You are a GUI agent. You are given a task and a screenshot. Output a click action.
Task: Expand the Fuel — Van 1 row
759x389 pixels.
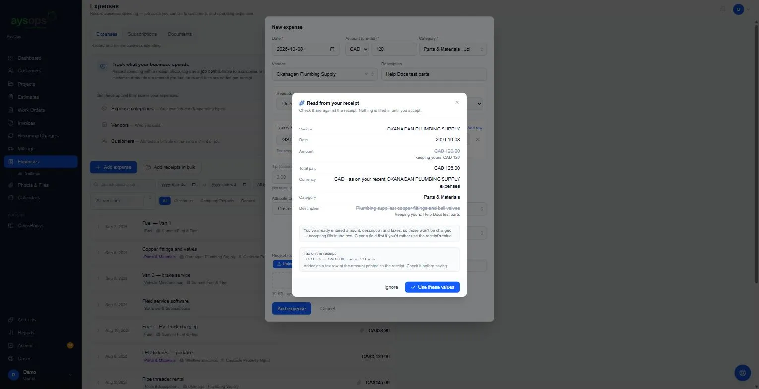pos(99,227)
